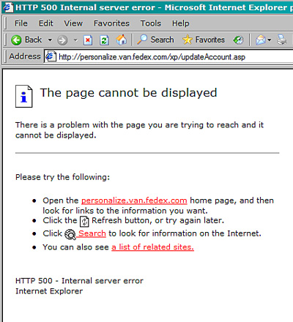Follow the red Search link in the page
293x322 pixels.
92,233
